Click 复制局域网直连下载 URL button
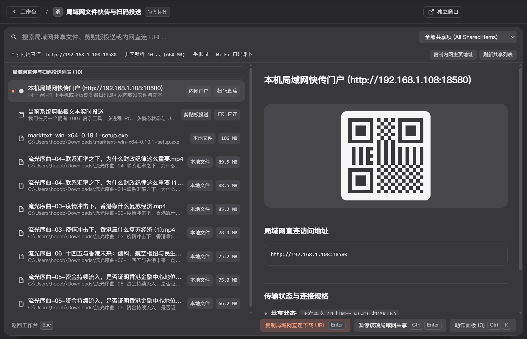 click(305, 325)
